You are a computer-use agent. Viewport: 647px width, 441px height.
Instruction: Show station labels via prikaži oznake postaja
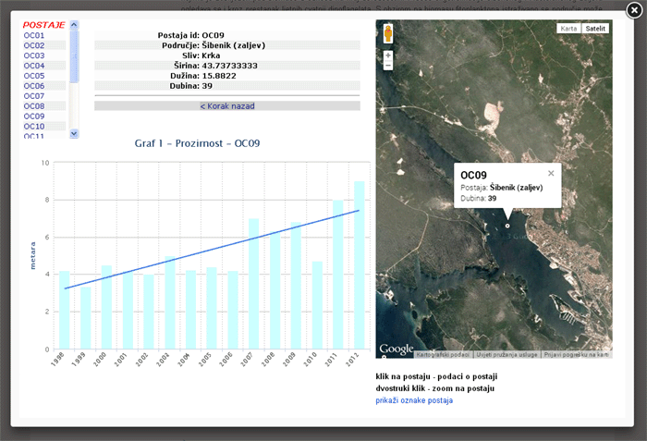[414, 400]
